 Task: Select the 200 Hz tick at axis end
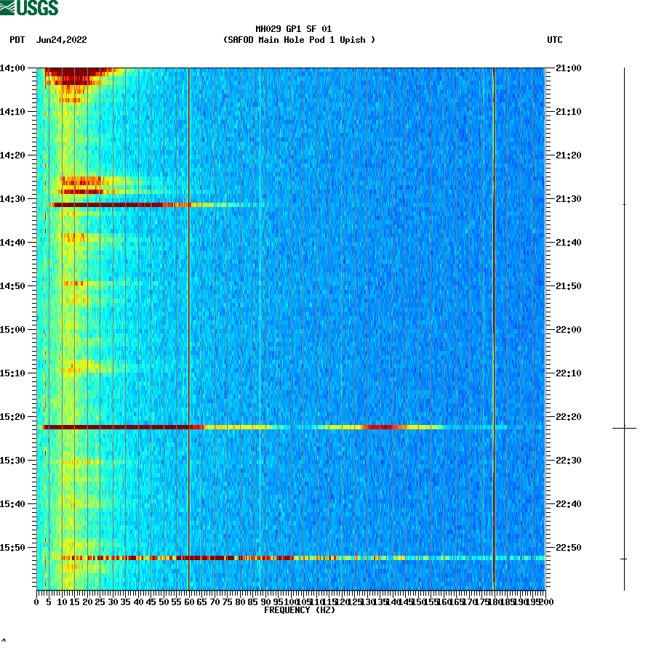click(x=544, y=602)
